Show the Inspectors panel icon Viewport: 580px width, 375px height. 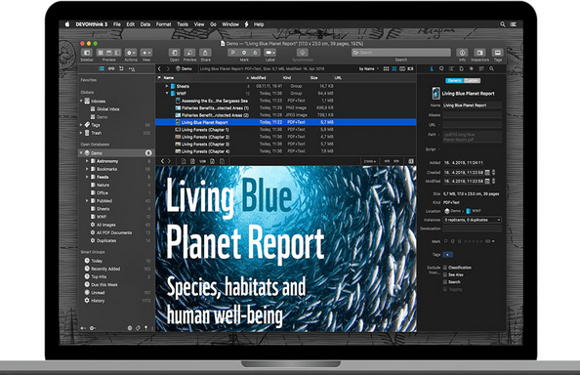tap(479, 53)
